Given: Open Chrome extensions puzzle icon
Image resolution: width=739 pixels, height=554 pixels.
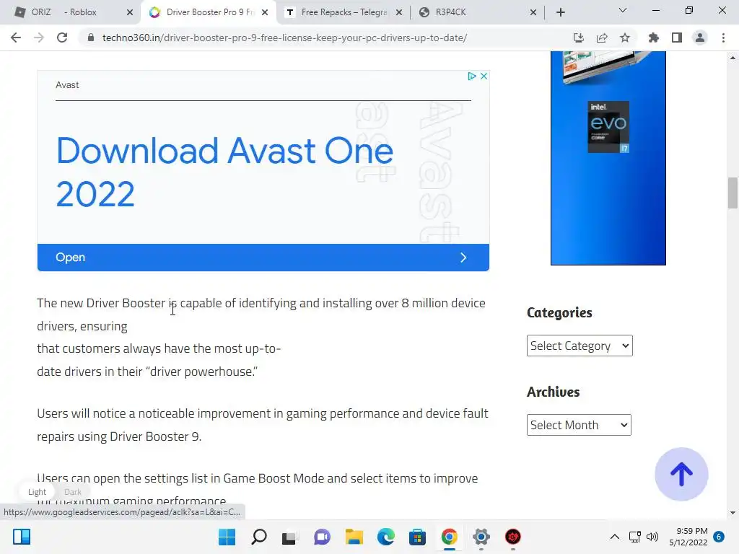Looking at the screenshot, I should click(653, 38).
